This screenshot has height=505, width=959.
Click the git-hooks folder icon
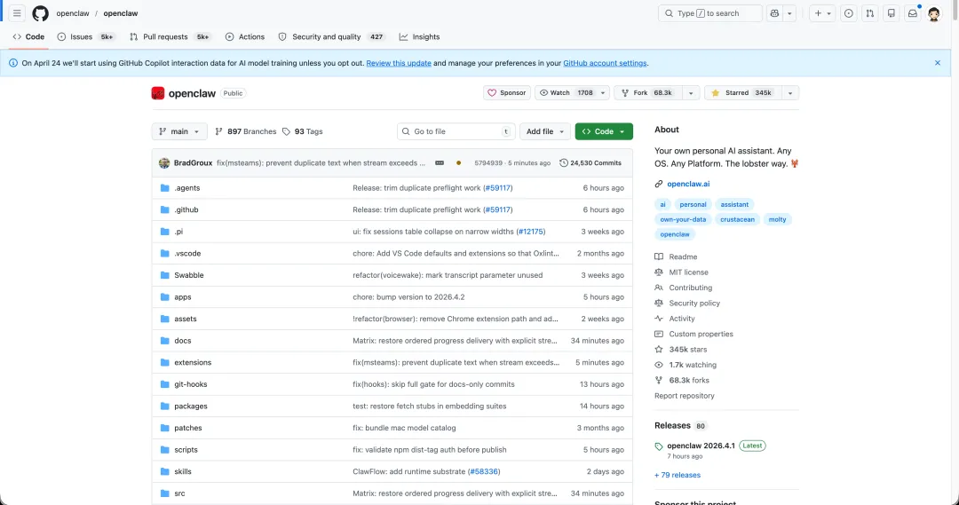pos(164,384)
